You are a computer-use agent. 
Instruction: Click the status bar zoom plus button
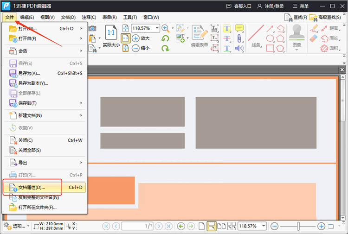[x=321, y=226]
